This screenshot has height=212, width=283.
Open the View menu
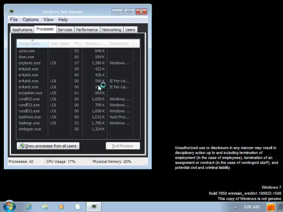pos(48,19)
